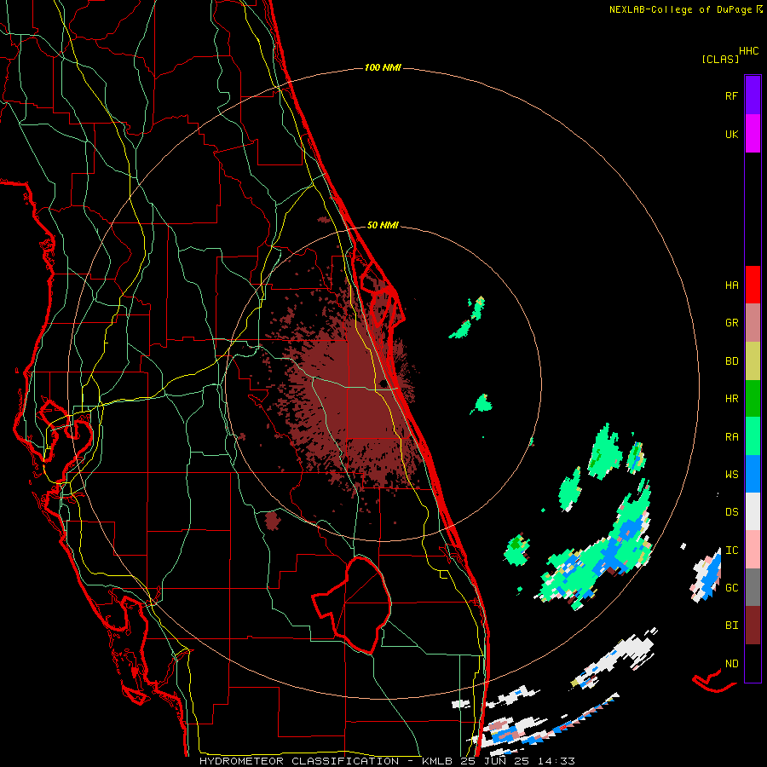The width and height of the screenshot is (767, 767).
Task: Select the BI brown legend swatch
Action: click(753, 626)
